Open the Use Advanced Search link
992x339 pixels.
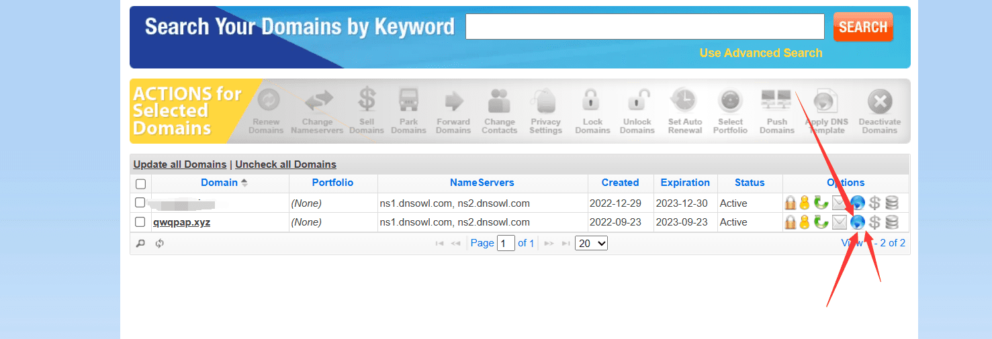(x=760, y=53)
